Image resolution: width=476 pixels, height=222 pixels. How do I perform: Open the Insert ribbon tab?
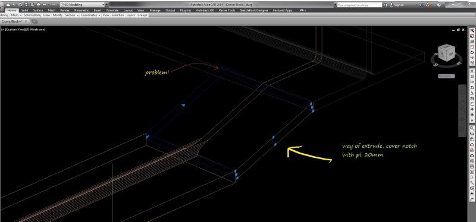pos(98,10)
